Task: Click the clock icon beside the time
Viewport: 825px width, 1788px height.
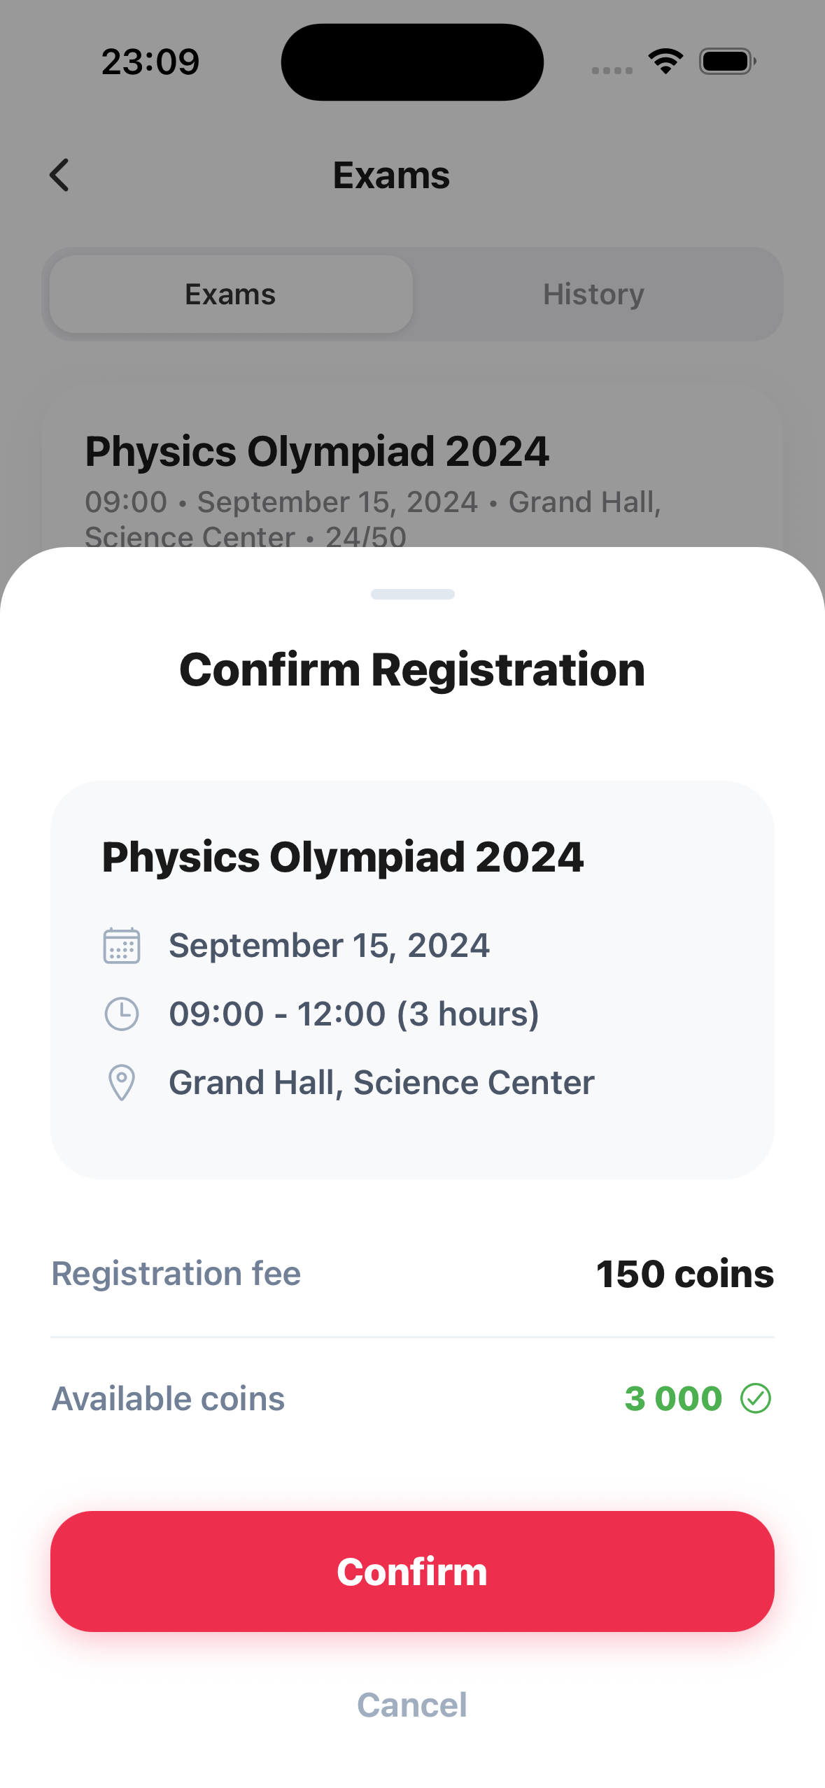Action: pyautogui.click(x=122, y=1014)
